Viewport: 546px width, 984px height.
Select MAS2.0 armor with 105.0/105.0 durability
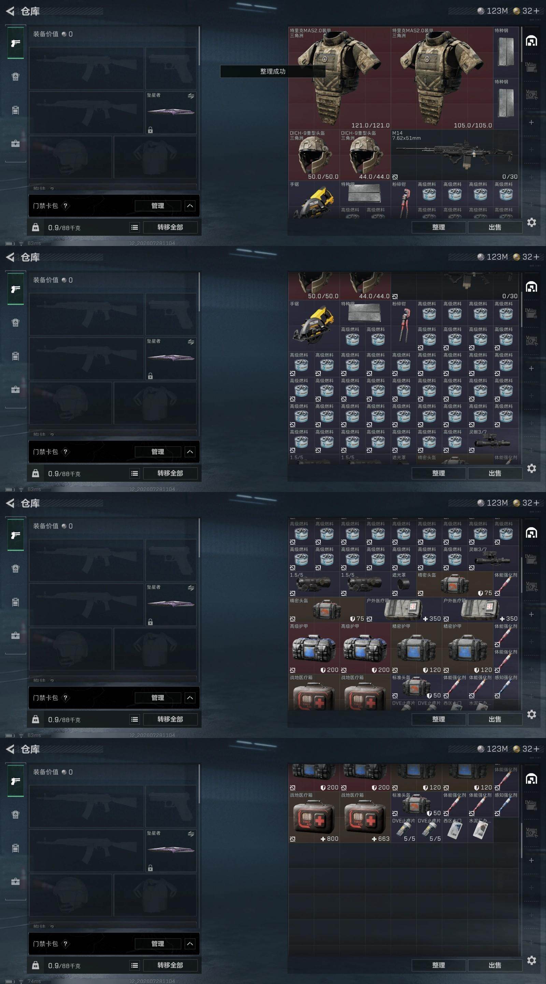(442, 78)
